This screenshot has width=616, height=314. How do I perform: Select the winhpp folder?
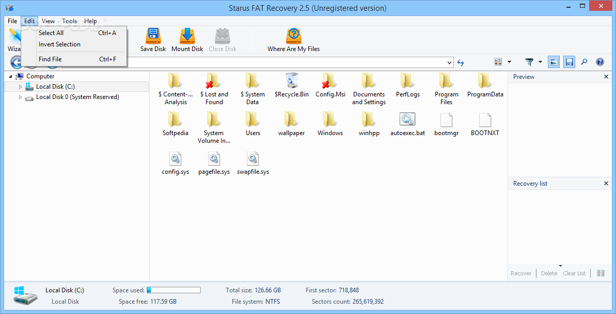pyautogui.click(x=369, y=124)
